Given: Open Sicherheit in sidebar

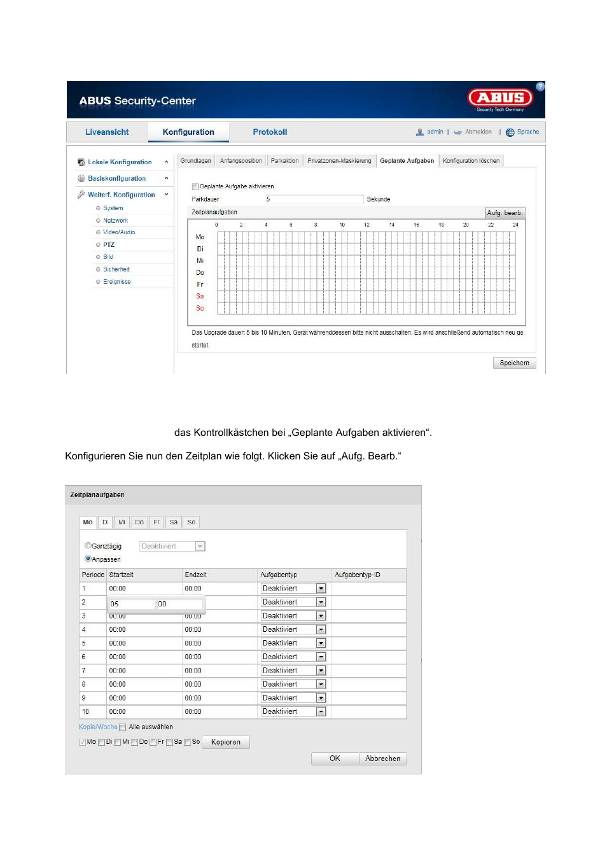Looking at the screenshot, I should [116, 269].
